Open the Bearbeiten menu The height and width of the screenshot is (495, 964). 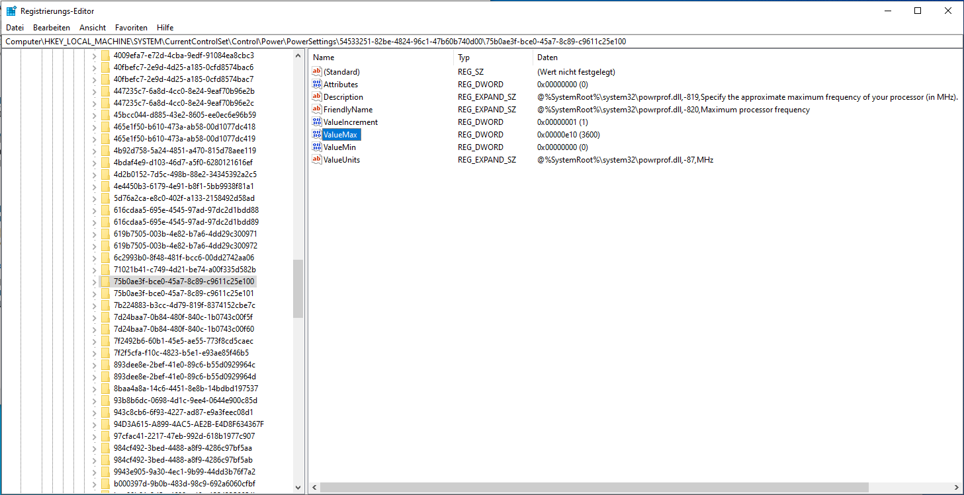point(50,27)
